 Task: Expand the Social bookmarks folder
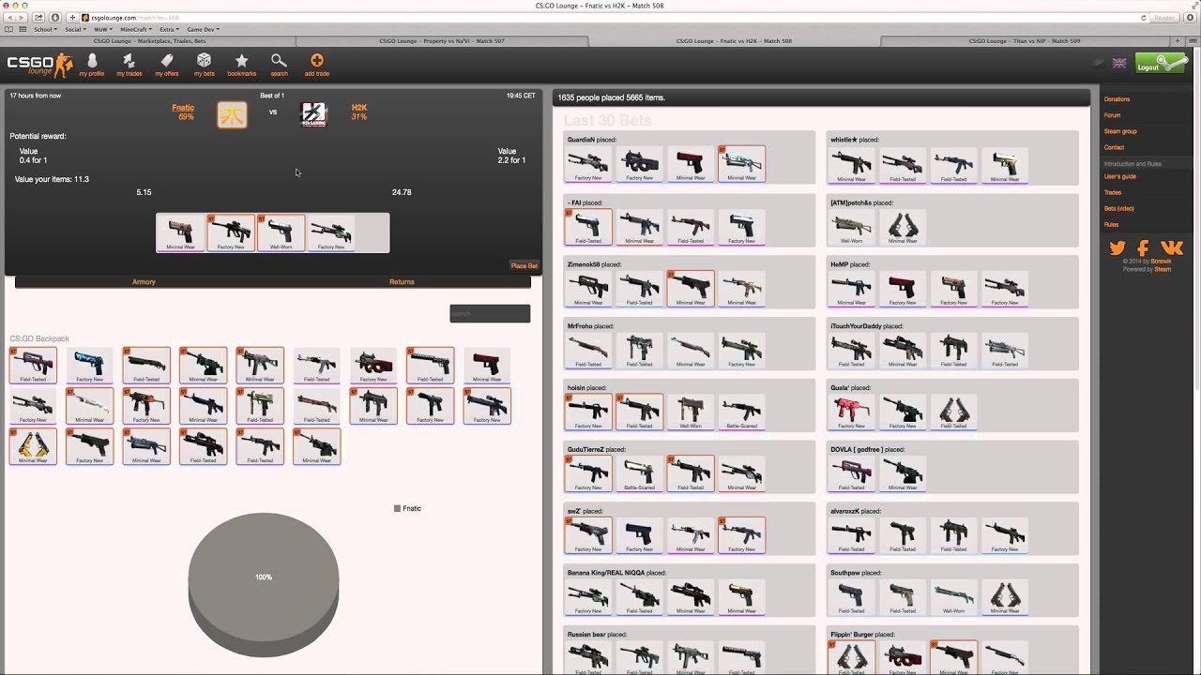pos(76,29)
